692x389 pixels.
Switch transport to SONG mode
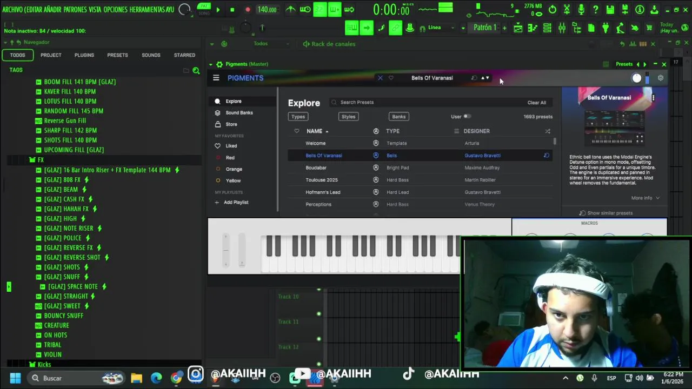pyautogui.click(x=203, y=13)
